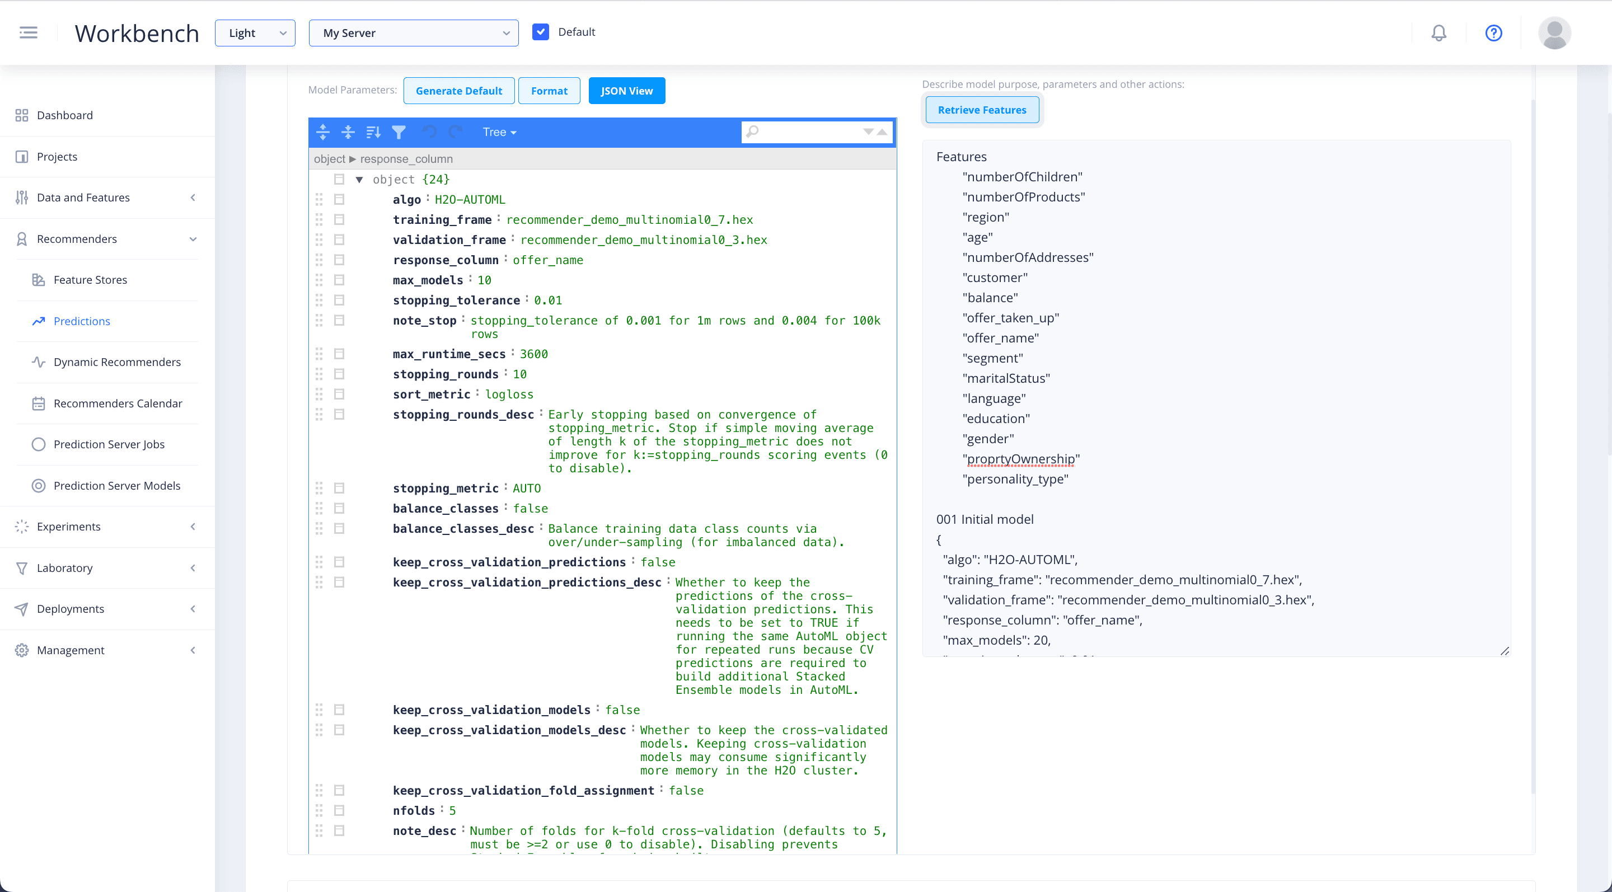The width and height of the screenshot is (1612, 892).
Task: Open the Light theme dropdown
Action: pyautogui.click(x=255, y=32)
